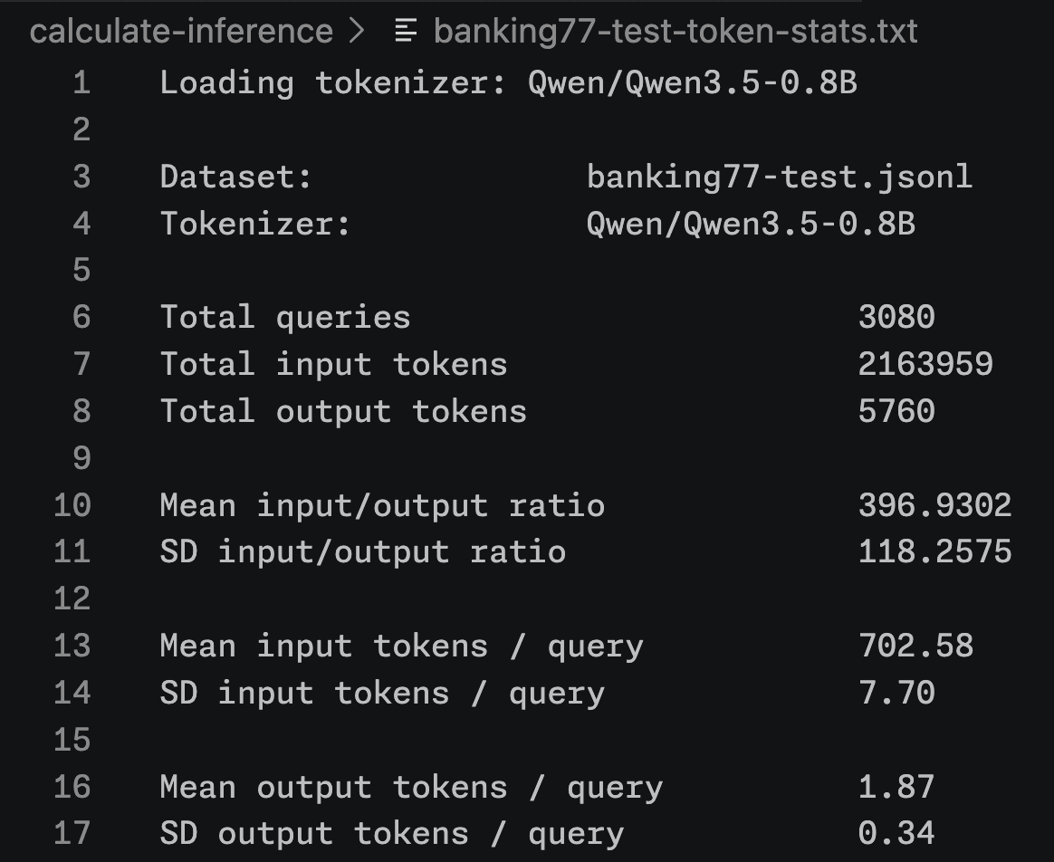The height and width of the screenshot is (862, 1054).
Task: Click the value 396.9302
Action: tap(935, 505)
